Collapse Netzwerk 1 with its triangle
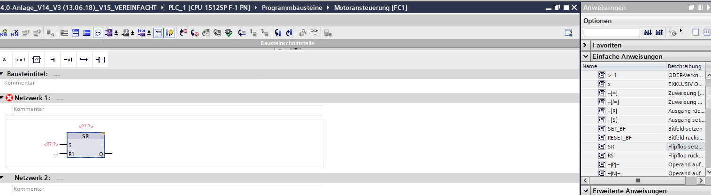 (x=2, y=98)
